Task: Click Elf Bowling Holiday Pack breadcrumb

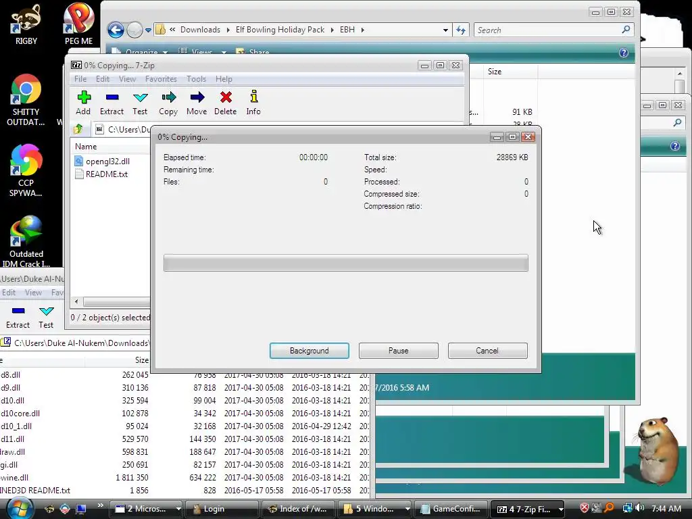Action: click(x=280, y=30)
